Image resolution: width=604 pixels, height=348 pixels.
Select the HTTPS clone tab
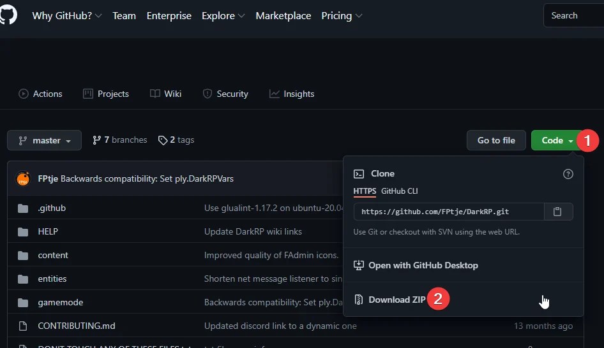pyautogui.click(x=365, y=191)
